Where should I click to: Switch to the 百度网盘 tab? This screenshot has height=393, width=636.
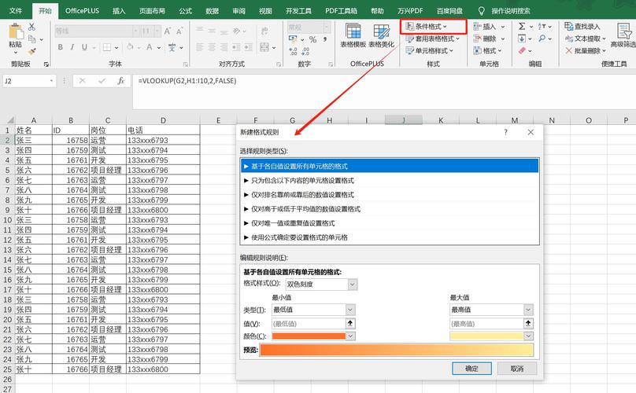point(449,10)
